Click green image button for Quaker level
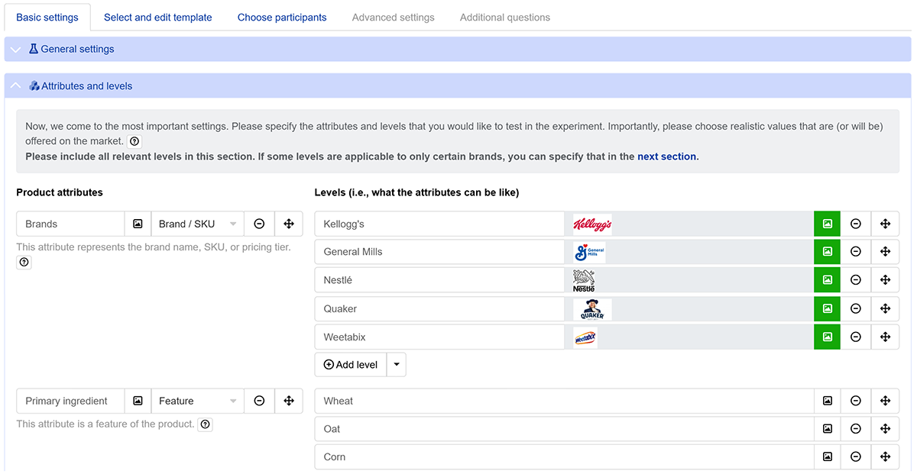The image size is (917, 474). click(827, 308)
